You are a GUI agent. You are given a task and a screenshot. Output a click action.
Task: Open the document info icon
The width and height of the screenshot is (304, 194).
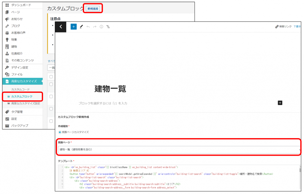pos(102,27)
